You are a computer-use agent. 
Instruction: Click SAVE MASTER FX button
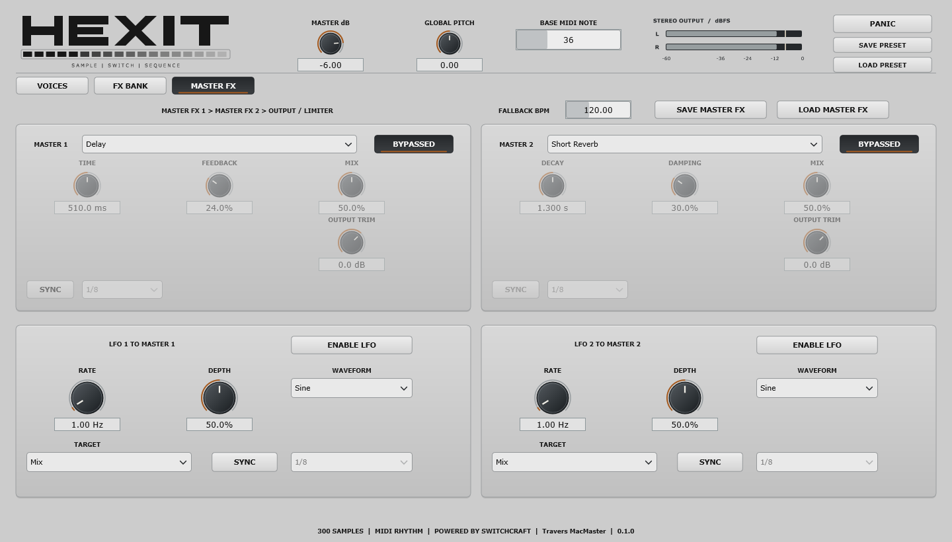tap(711, 110)
